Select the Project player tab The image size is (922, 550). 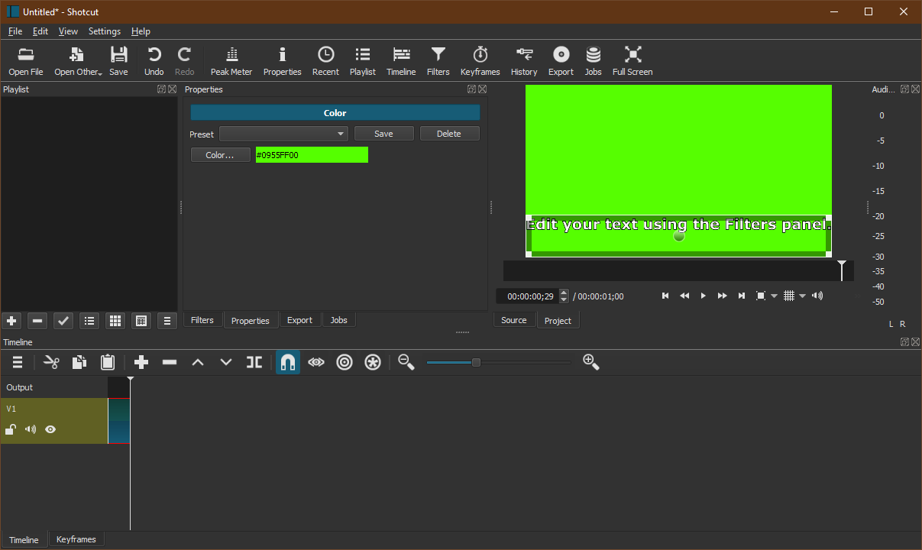coord(558,321)
